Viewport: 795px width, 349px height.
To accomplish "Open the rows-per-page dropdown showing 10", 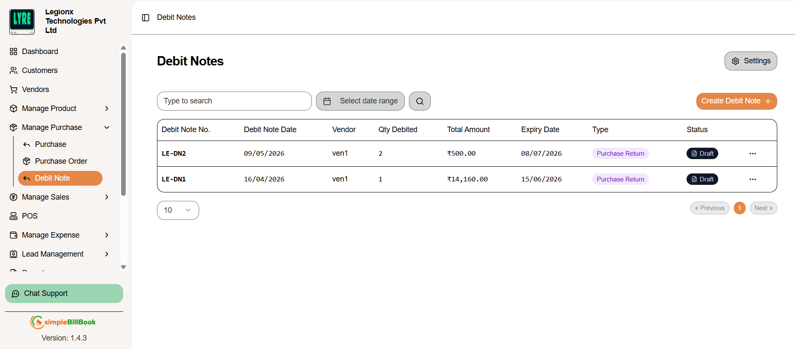I will coord(178,210).
